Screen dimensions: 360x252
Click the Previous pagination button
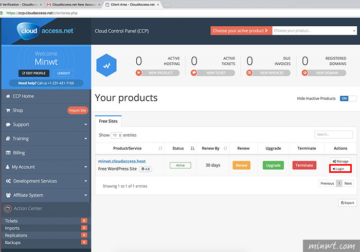327,184
